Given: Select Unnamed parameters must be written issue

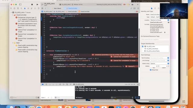Looking at the screenshot, I should 27,25.
